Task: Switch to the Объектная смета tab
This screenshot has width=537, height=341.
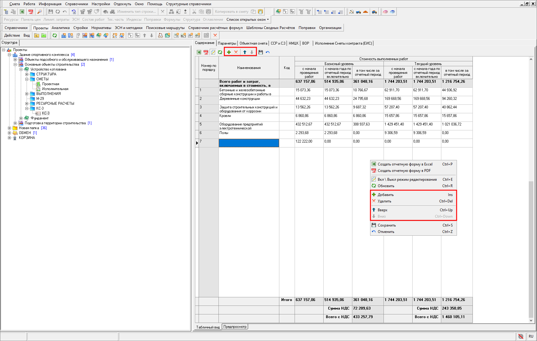Action: [253, 43]
